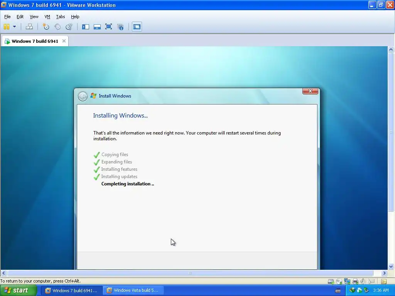
Task: Click the VMware tray icon with play arrow
Action: click(359, 291)
